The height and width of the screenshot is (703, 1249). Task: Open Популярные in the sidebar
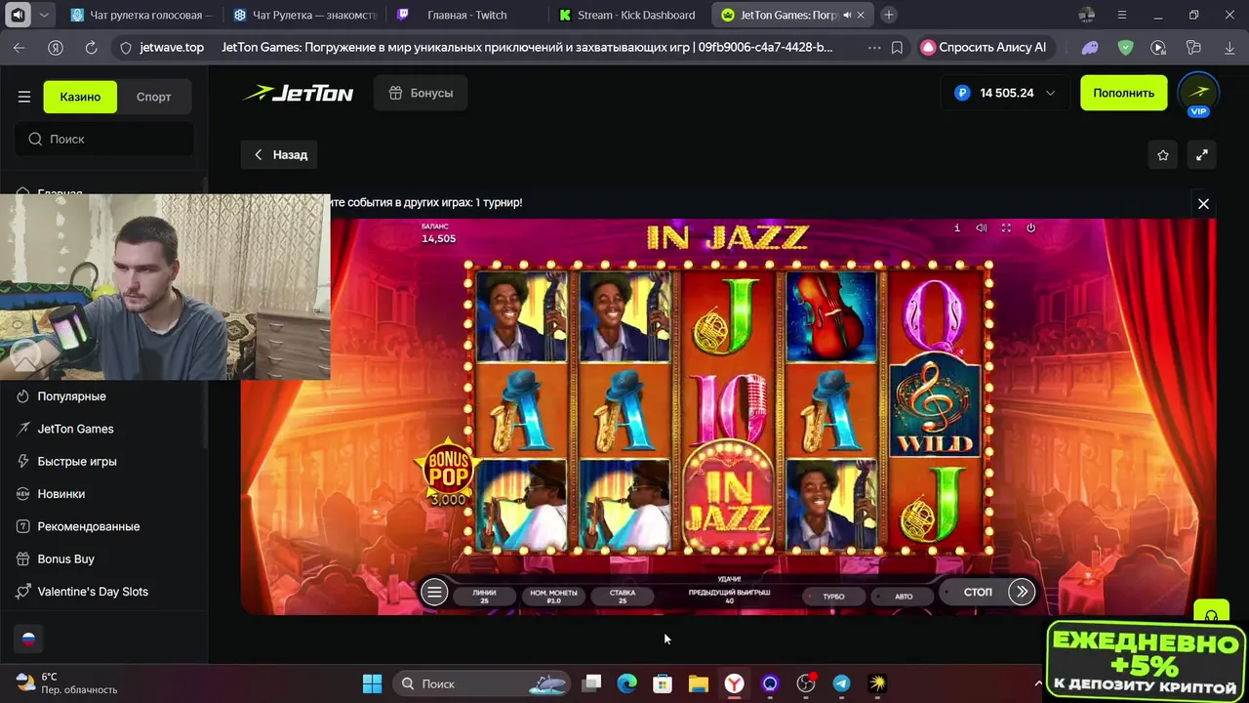71,396
